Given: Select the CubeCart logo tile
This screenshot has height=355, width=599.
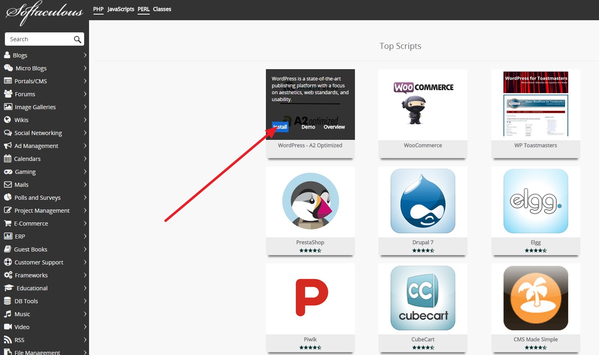Looking at the screenshot, I should point(423,298).
